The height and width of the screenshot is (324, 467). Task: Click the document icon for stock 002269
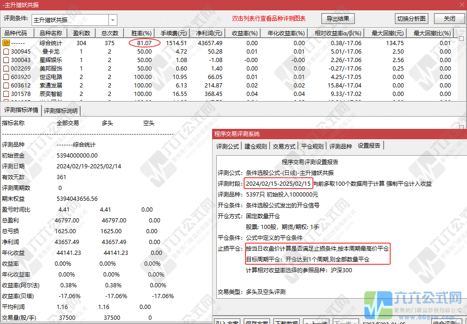click(7, 68)
